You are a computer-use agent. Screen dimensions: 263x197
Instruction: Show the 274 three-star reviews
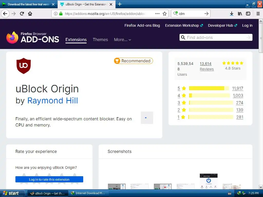[240, 103]
